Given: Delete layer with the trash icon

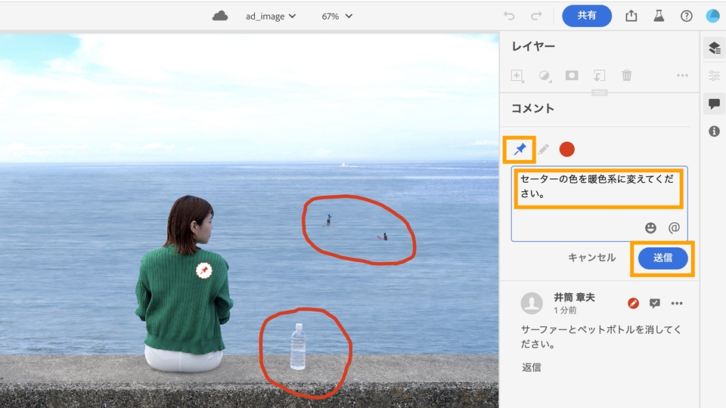Looking at the screenshot, I should [x=626, y=75].
